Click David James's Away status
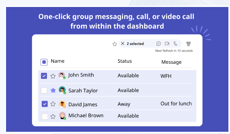 pyautogui.click(x=124, y=104)
